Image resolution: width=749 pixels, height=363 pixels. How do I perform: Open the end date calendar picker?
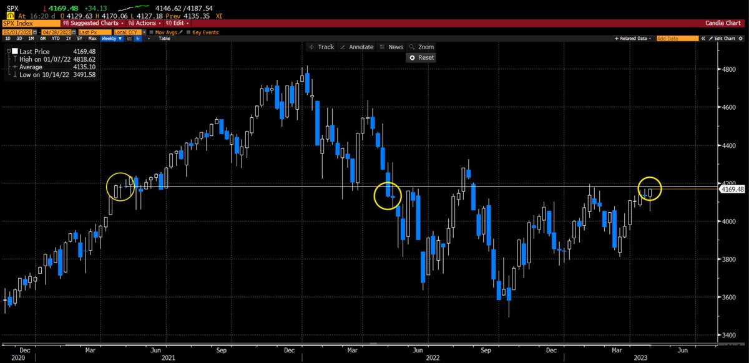[74, 32]
